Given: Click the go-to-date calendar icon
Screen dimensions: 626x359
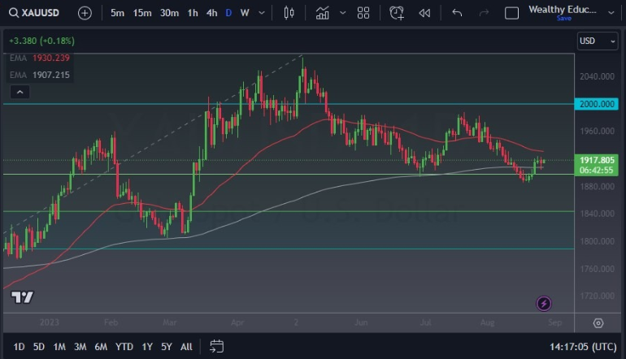Looking at the screenshot, I should (216, 347).
